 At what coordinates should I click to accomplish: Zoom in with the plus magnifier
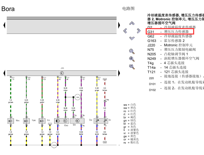pos(132,59)
